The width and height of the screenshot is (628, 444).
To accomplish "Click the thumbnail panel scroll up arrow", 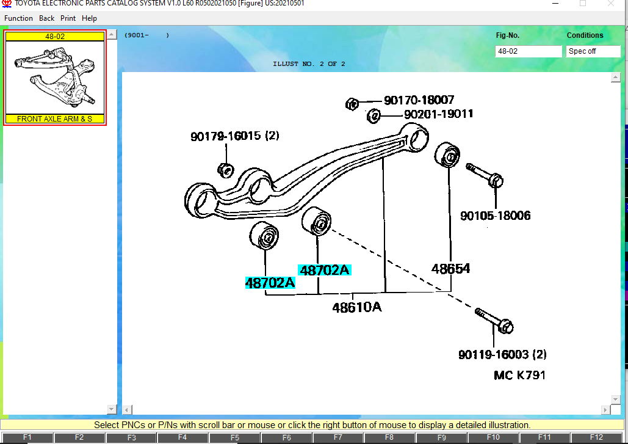I will [112, 35].
